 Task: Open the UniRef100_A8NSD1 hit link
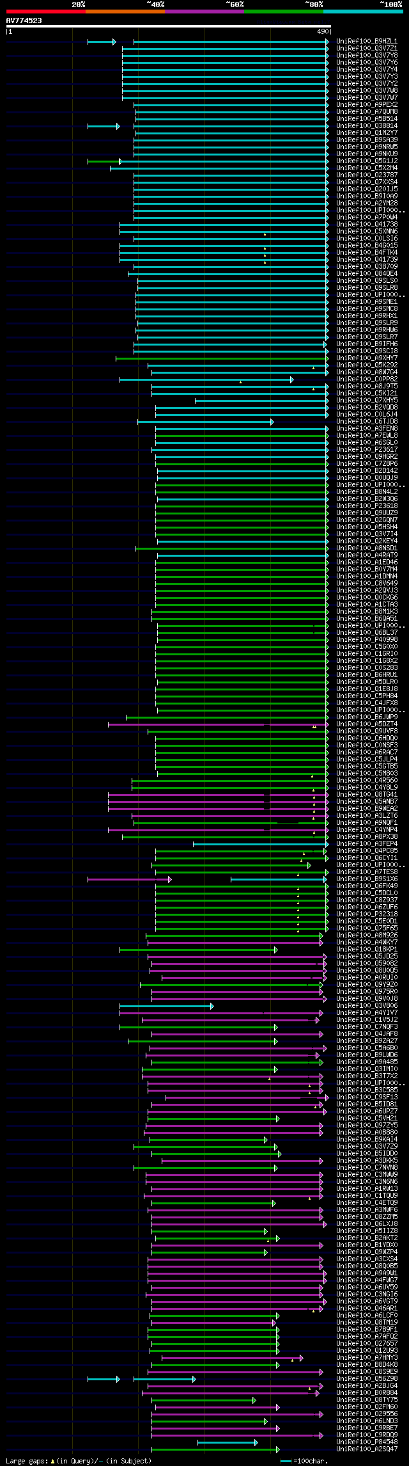367,548
